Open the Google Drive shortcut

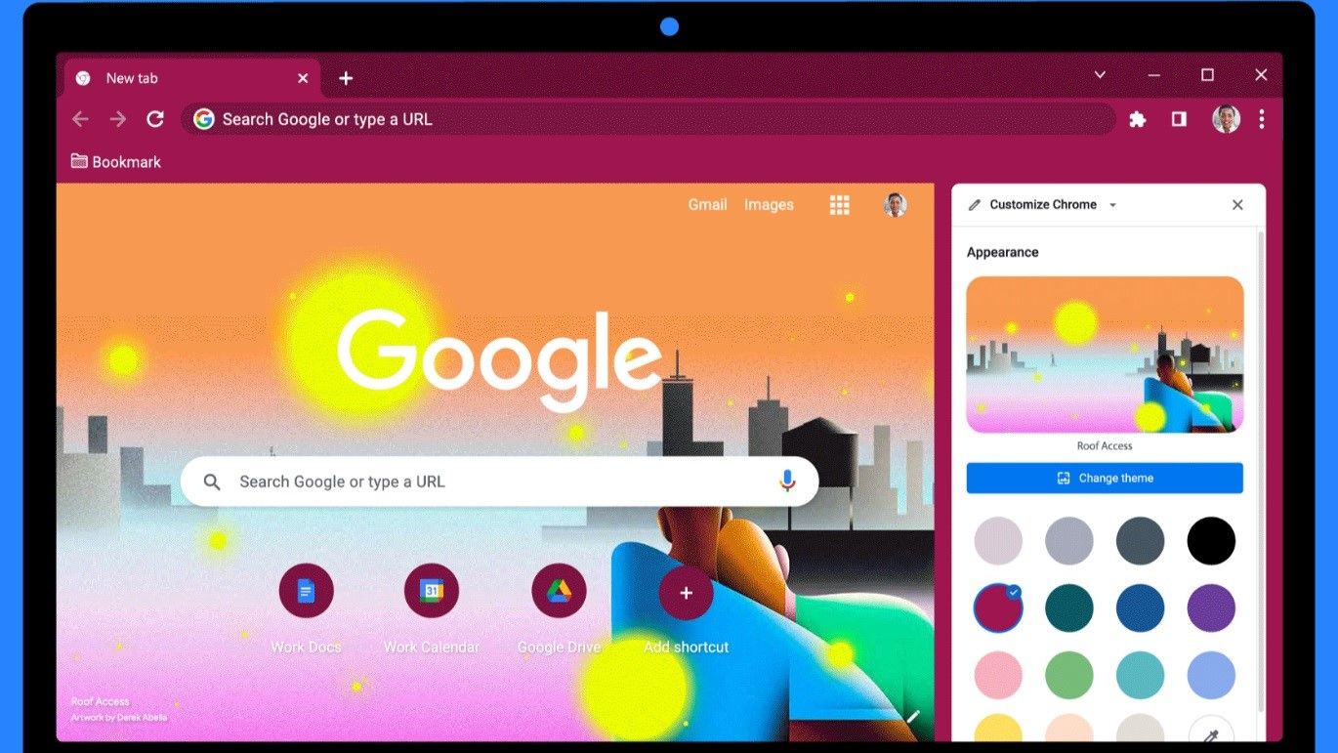559,591
